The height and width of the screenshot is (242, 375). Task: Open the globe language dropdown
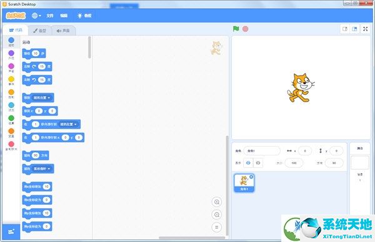point(36,16)
